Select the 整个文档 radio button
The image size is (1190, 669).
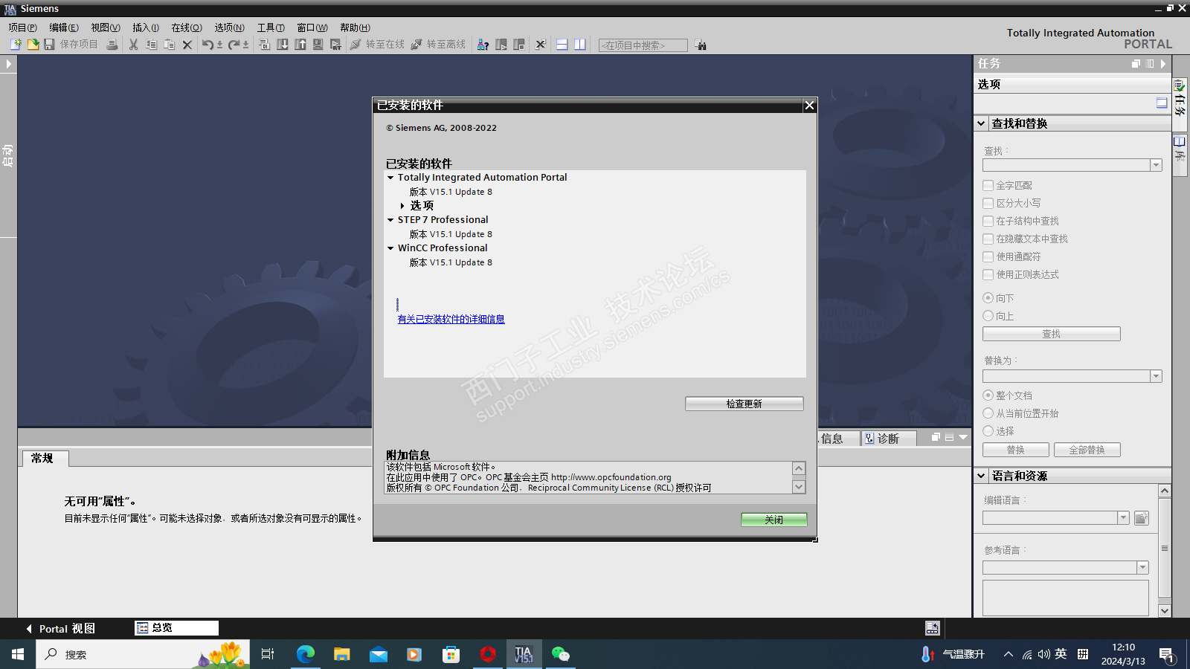tap(988, 395)
